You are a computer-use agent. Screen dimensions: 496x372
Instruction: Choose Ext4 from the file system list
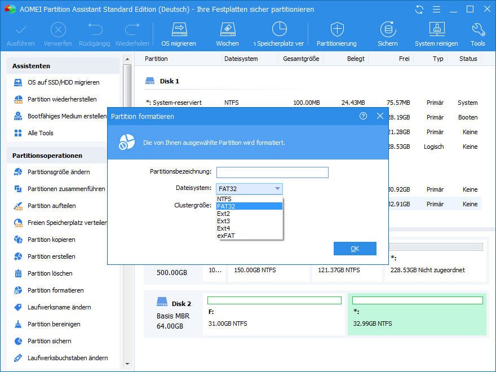point(249,228)
